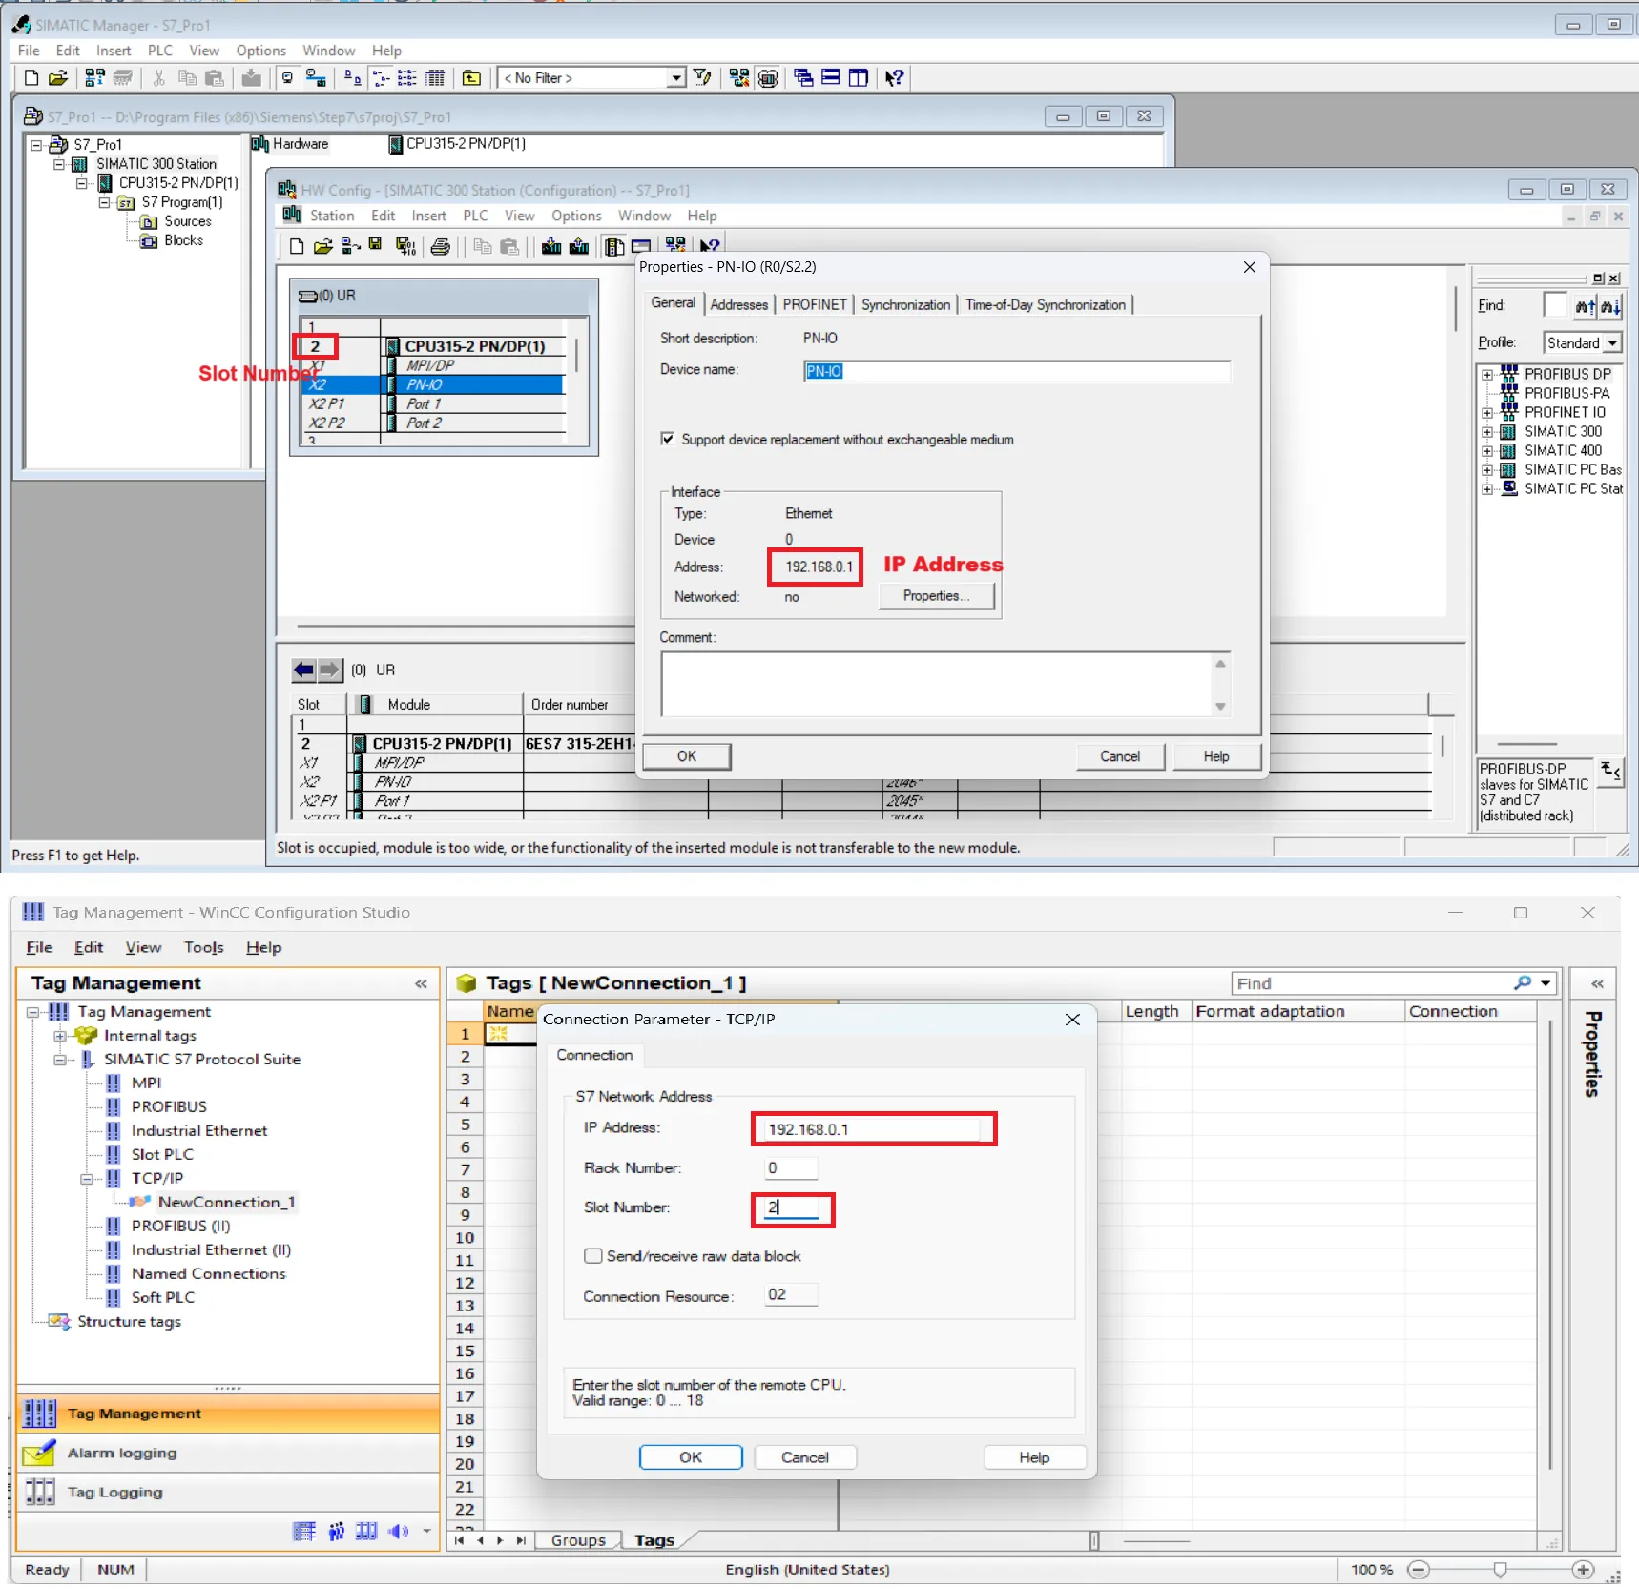Viewport: 1639px width, 1589px height.
Task: Click the Up One Level folder icon
Action: click(x=471, y=78)
